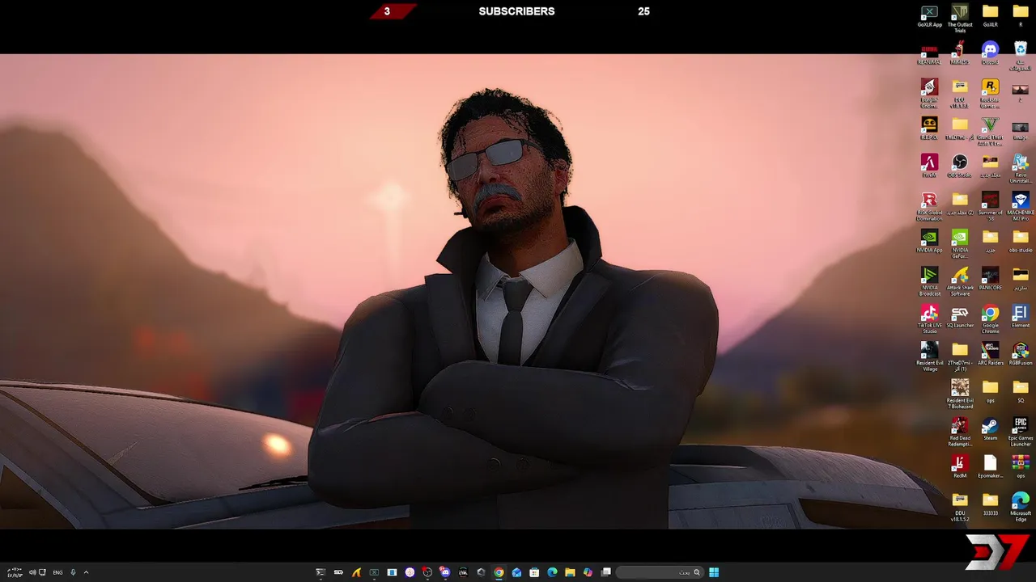The width and height of the screenshot is (1036, 582).
Task: Open the obs-studio folder
Action: (1020, 242)
